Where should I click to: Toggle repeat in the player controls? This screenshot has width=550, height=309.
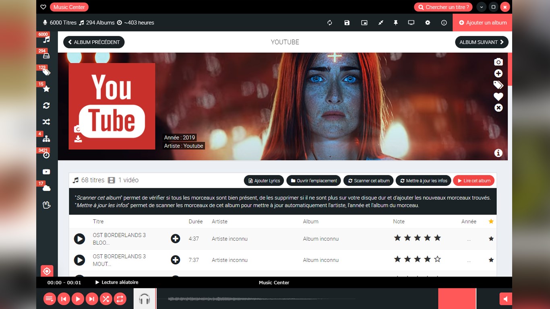pos(120,299)
